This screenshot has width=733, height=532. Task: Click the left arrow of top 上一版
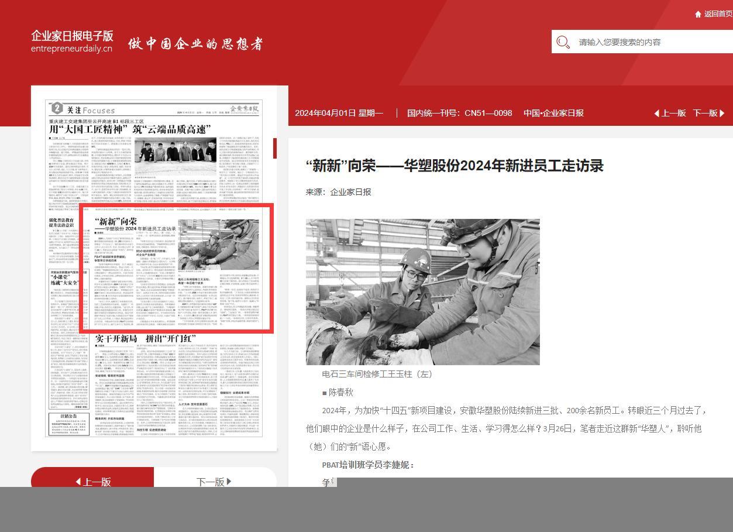(656, 114)
